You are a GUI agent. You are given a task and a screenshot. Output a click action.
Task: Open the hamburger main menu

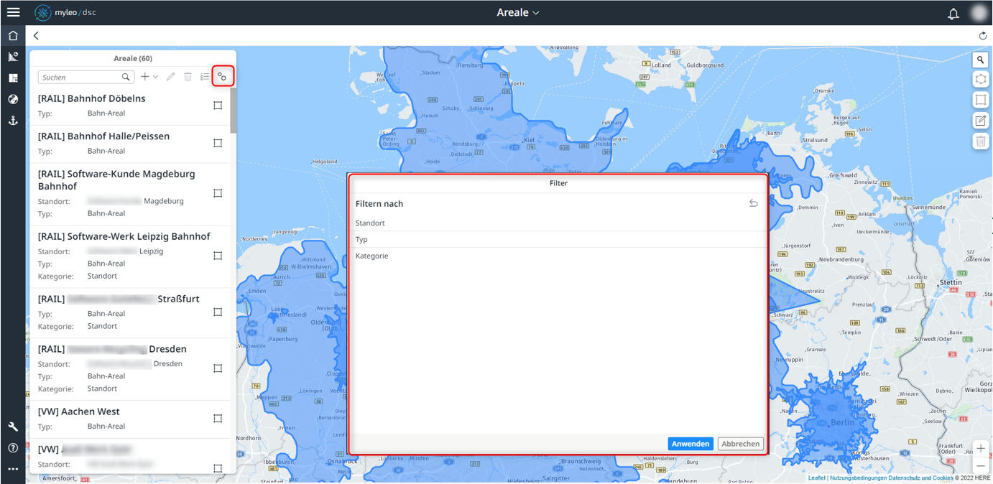(x=13, y=12)
